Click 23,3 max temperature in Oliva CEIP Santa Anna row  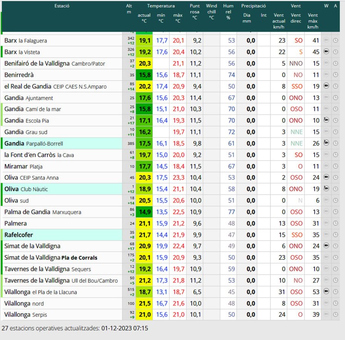click(178, 177)
